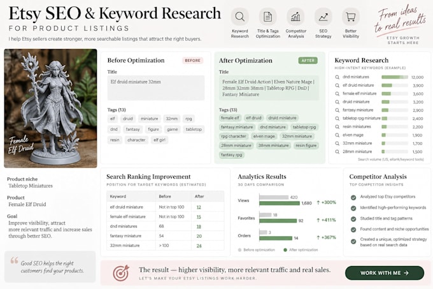Image resolution: width=433 pixels, height=289 pixels.
Task: Click checkmark beside Created a unique, optimized strategy
Action: (353, 241)
